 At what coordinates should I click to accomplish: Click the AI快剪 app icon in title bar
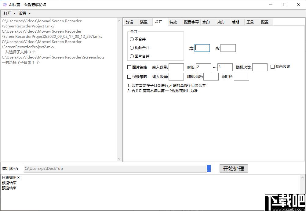[5, 5]
